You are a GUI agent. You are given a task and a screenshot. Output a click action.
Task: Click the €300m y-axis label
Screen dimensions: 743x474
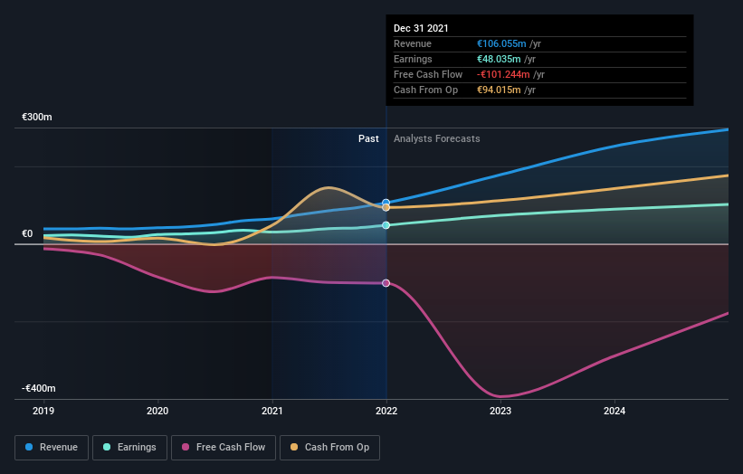point(37,117)
